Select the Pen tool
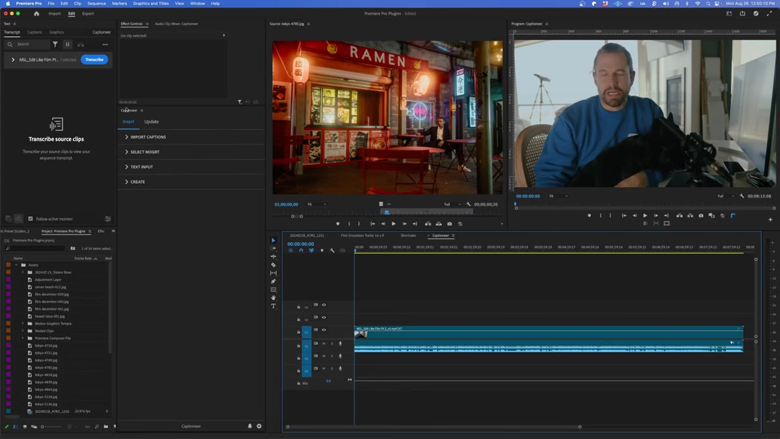780x439 pixels. (273, 281)
